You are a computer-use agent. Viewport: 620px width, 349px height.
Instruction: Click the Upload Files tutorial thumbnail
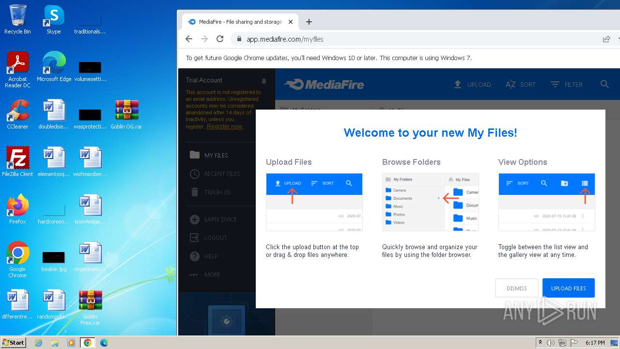pos(314,202)
